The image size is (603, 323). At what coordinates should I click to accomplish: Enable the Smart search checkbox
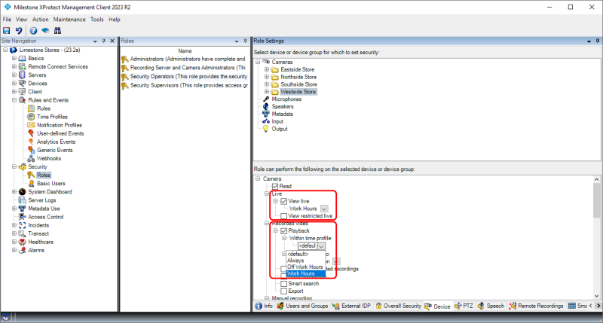284,284
